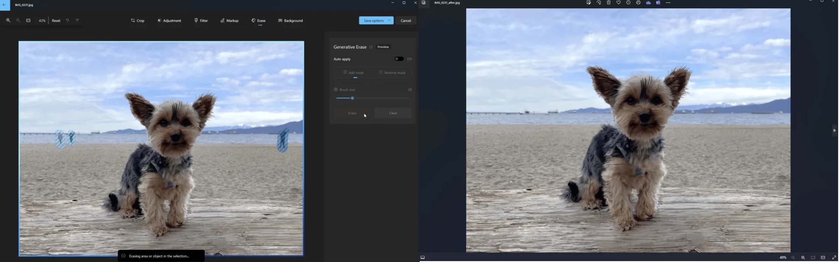Delete the photo with the trash icon
839x262 pixels.
click(608, 3)
